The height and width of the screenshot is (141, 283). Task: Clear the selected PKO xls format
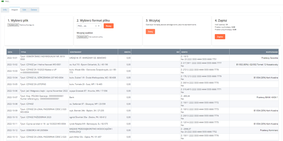96,26
